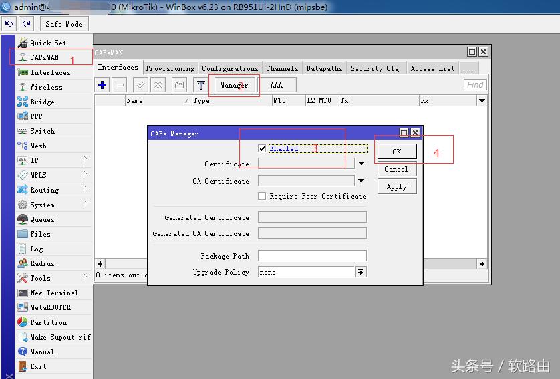Expand the CA Certificate dropdown arrow
This screenshot has width=560, height=379.
tap(361, 180)
